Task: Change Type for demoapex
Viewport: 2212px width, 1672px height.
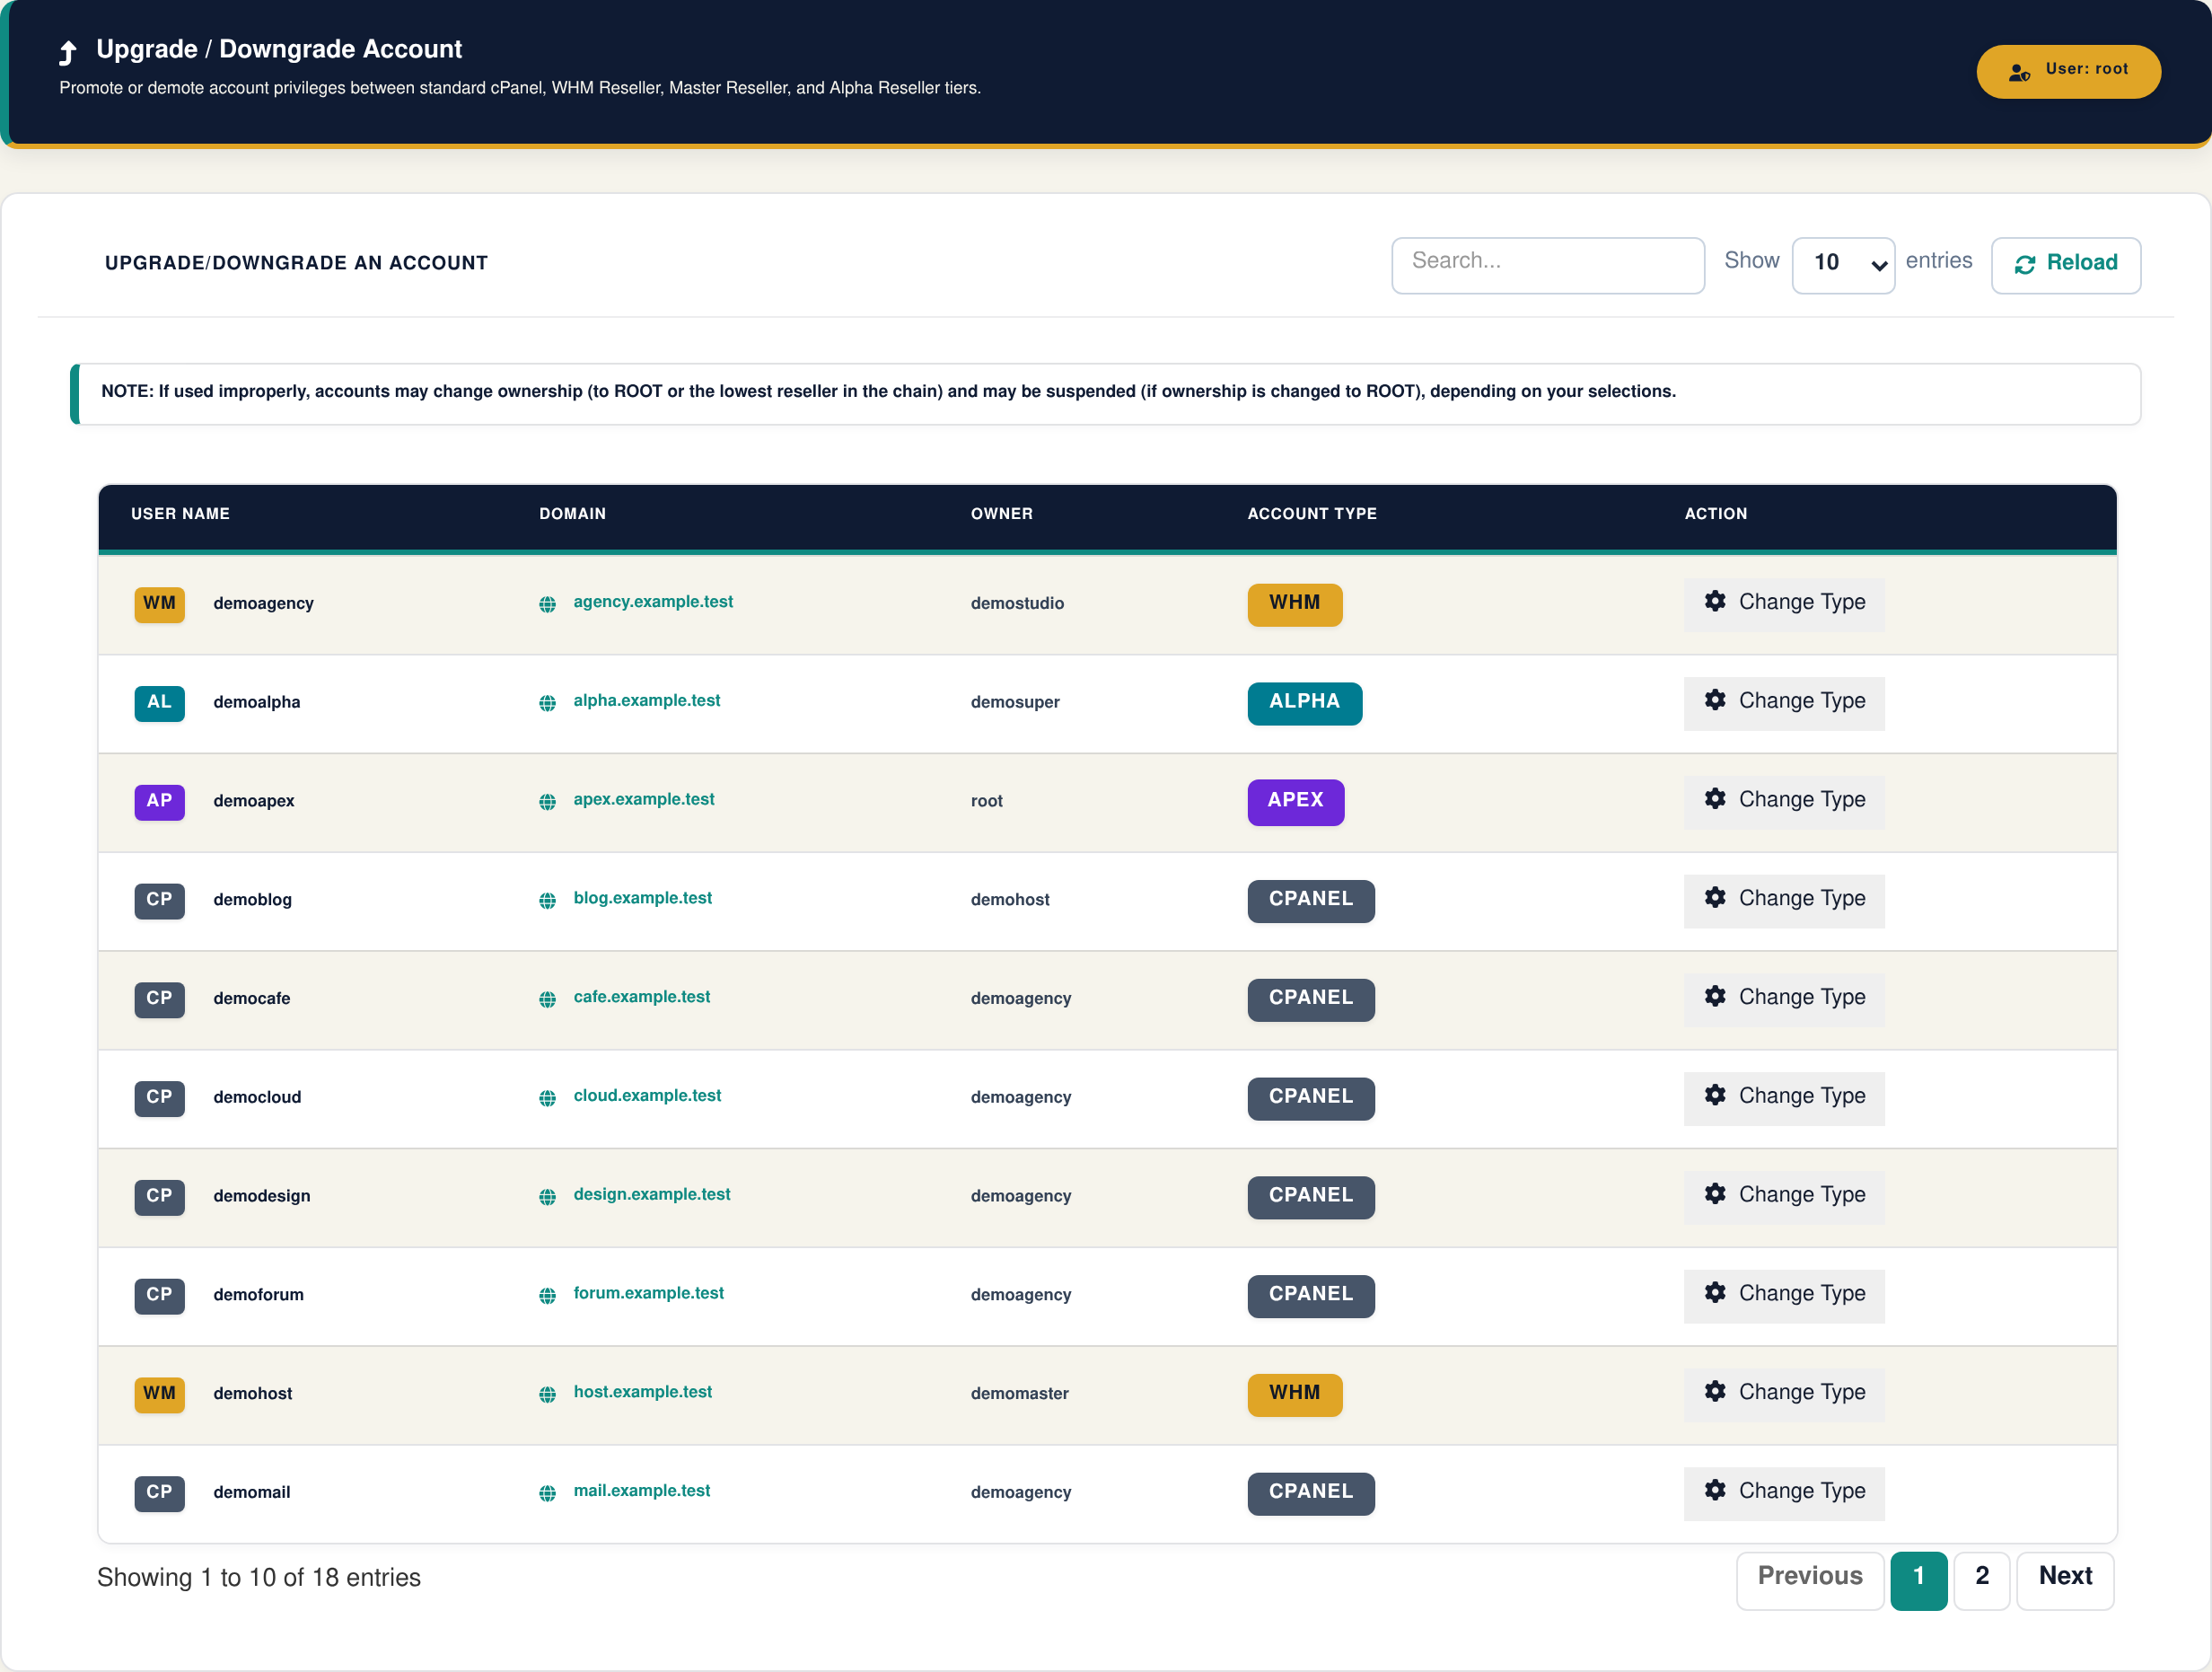Action: [1784, 801]
